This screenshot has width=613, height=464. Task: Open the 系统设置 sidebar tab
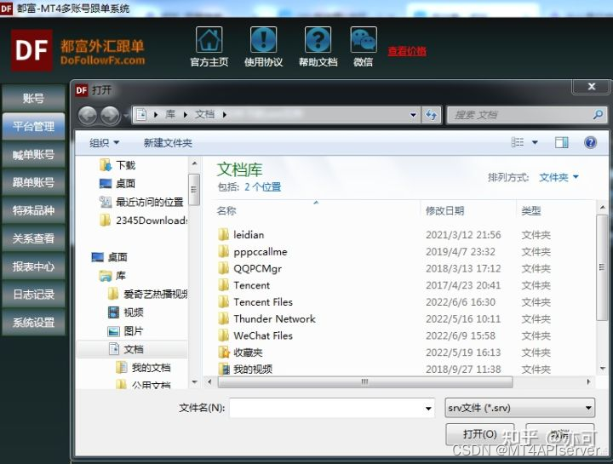tap(33, 323)
